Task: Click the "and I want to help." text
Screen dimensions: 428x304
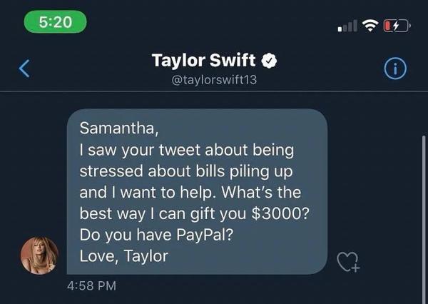Action: point(146,193)
